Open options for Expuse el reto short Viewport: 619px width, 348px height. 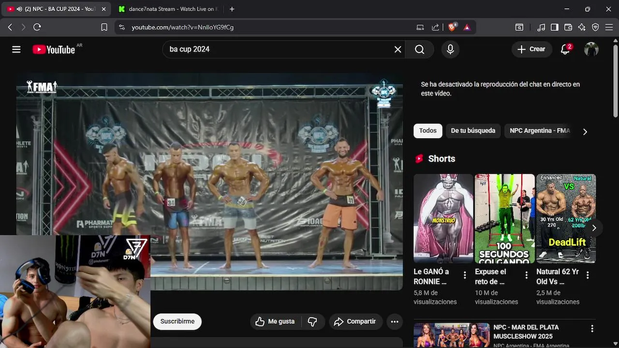[x=526, y=275]
